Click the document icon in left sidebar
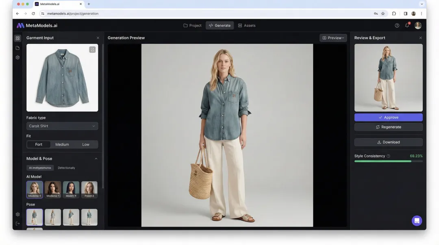The height and width of the screenshot is (245, 439). pyautogui.click(x=17, y=48)
